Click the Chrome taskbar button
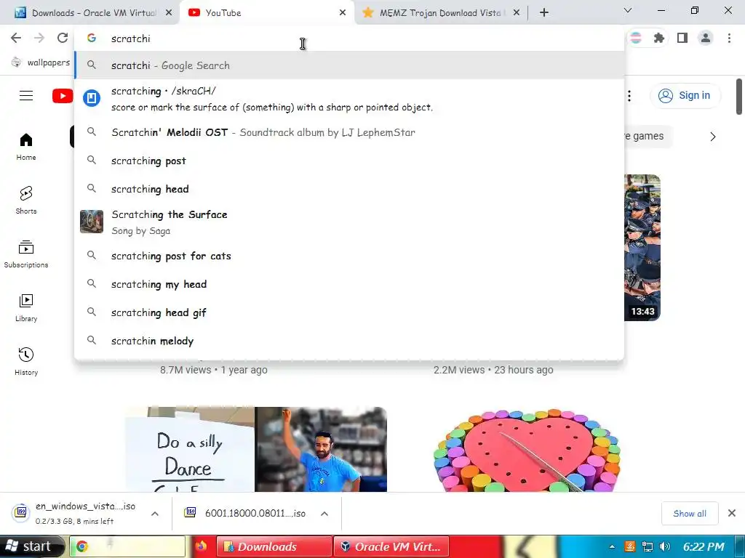This screenshot has height=558, width=745. pyautogui.click(x=127, y=546)
